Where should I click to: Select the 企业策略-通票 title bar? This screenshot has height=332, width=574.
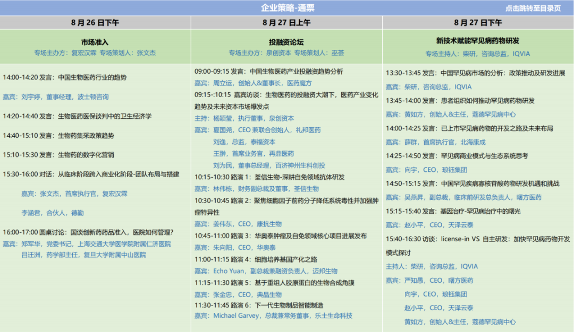pos(287,8)
